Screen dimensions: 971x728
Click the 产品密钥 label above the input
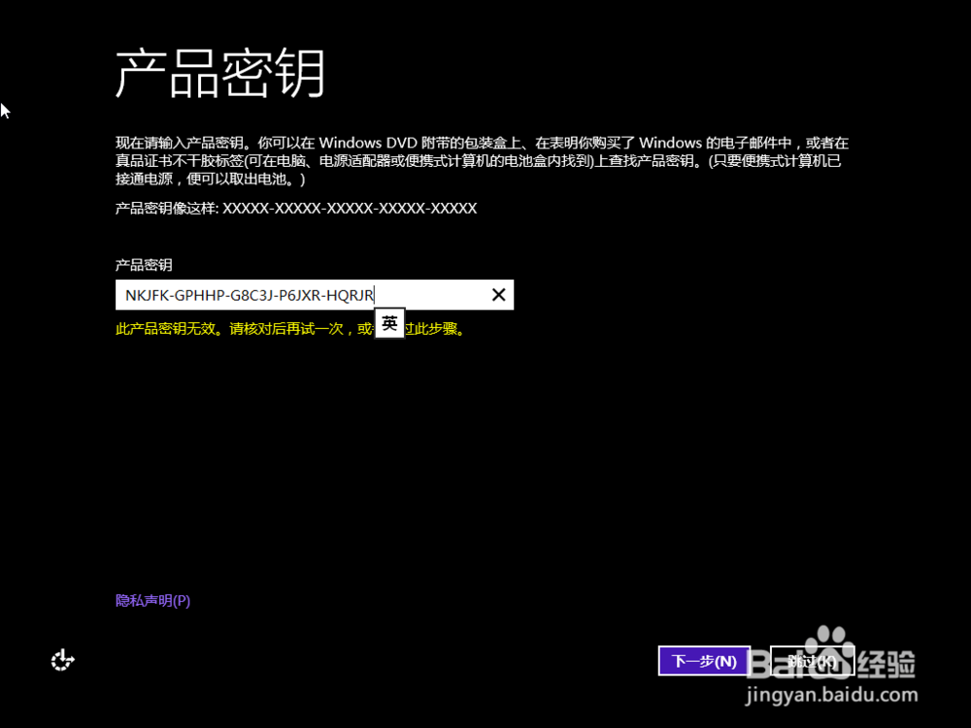pos(144,265)
